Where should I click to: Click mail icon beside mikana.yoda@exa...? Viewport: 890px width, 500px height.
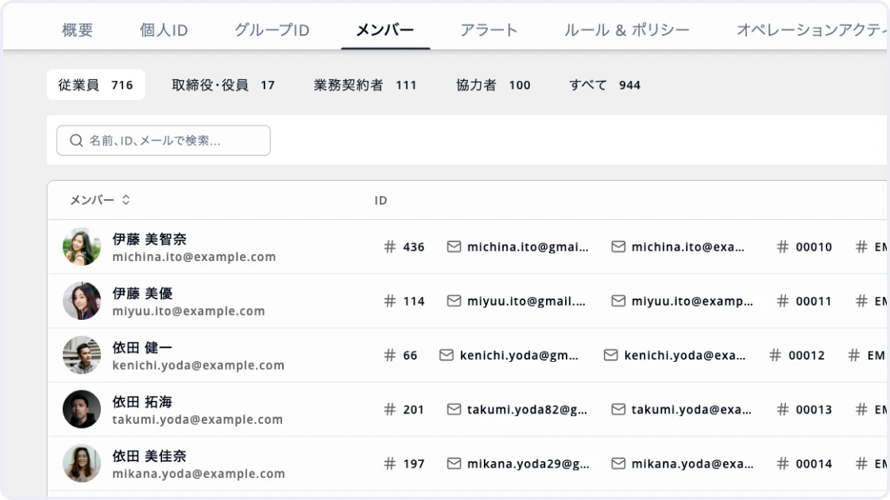(x=618, y=463)
